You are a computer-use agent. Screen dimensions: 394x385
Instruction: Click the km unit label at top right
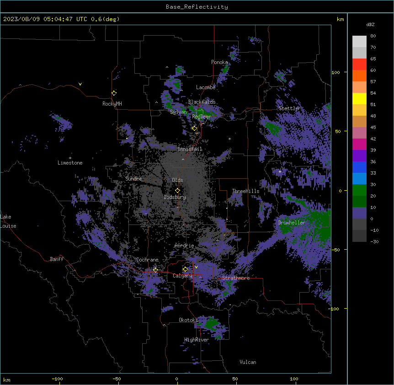click(341, 19)
